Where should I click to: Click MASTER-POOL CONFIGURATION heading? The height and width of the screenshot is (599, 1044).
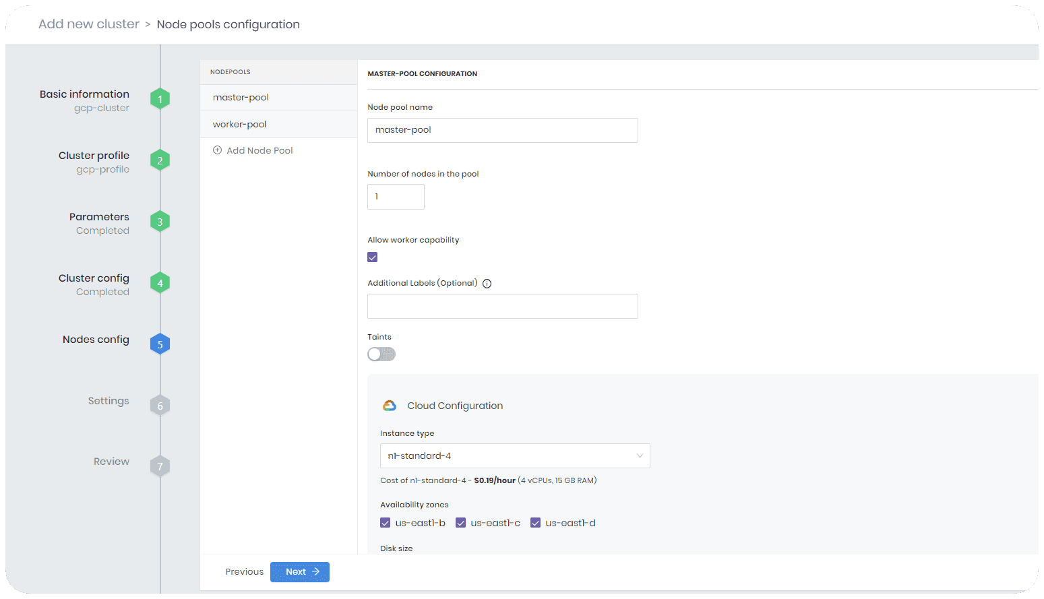pyautogui.click(x=422, y=74)
